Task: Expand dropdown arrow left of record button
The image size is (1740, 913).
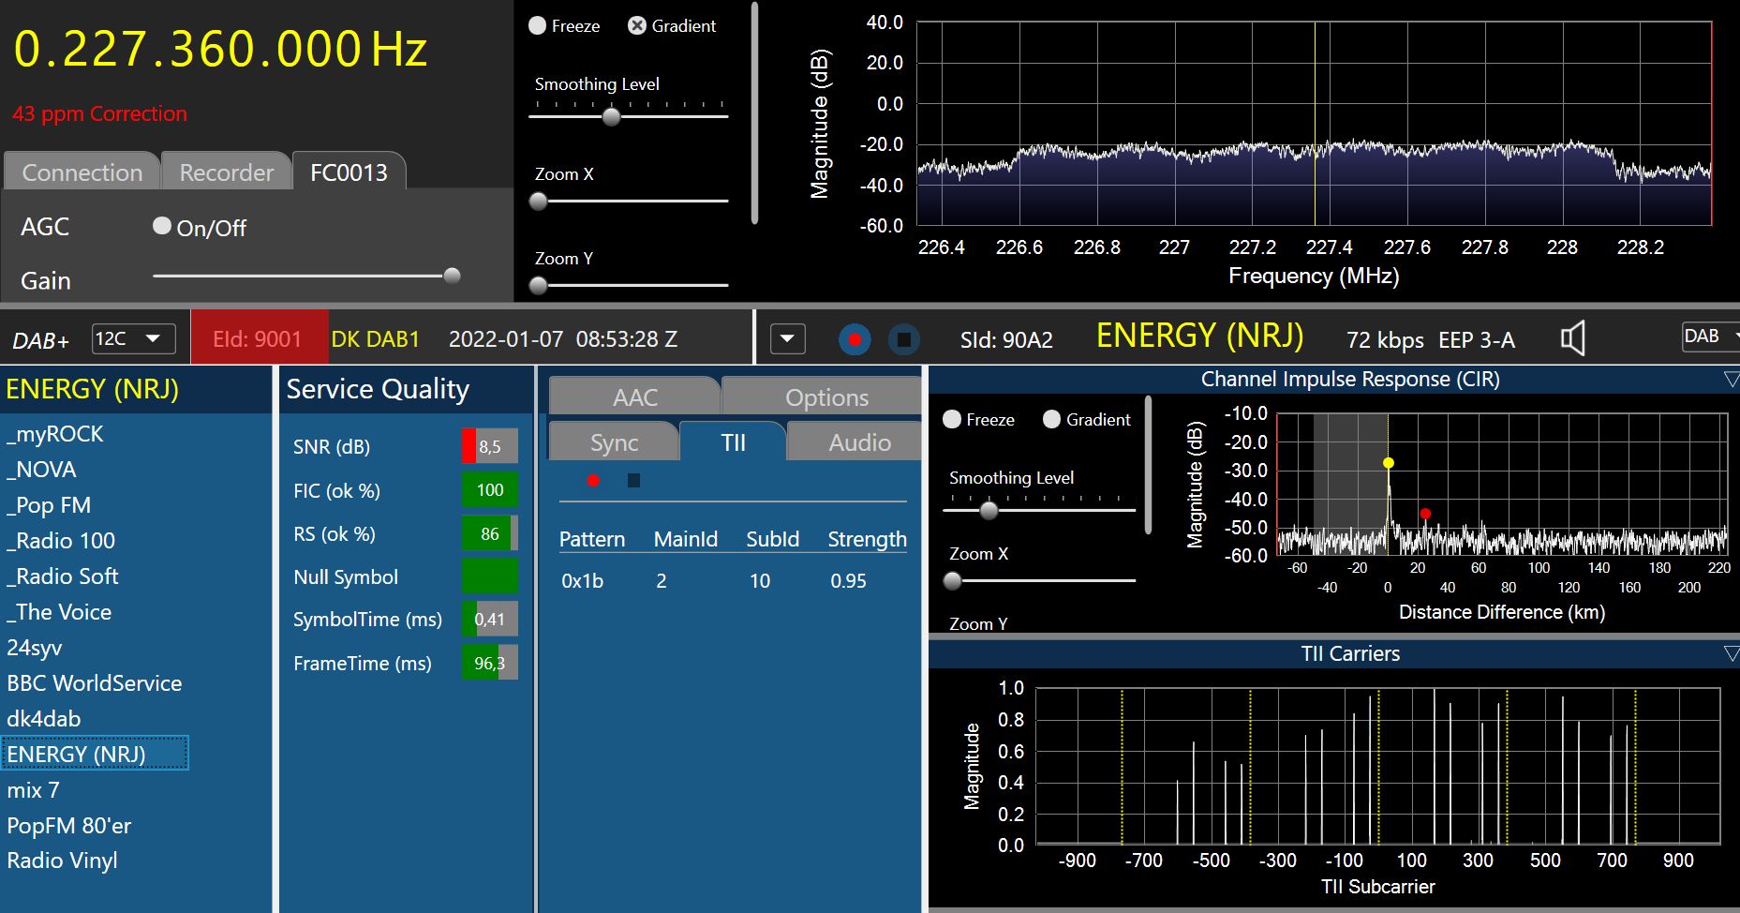Action: [x=787, y=338]
